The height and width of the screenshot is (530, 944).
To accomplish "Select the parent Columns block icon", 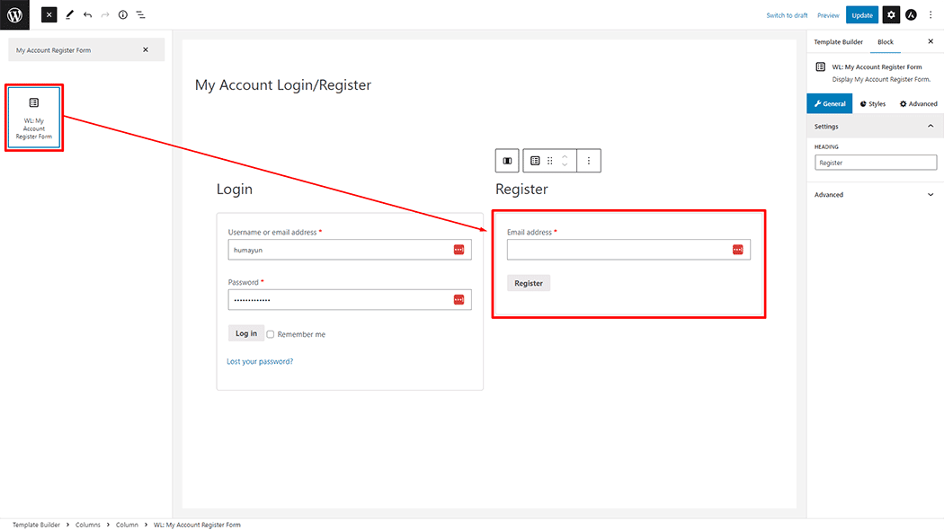I will (x=507, y=160).
